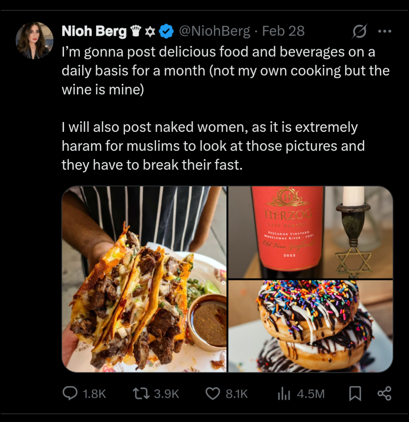
Task: Click the repost arrows icon
Action: coord(141,394)
